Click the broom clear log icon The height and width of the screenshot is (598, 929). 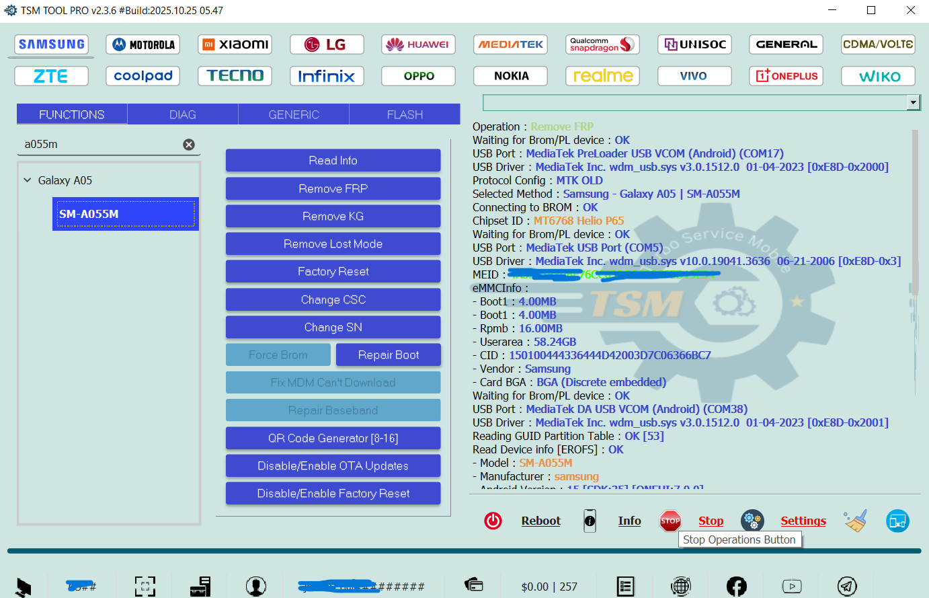pyautogui.click(x=856, y=521)
